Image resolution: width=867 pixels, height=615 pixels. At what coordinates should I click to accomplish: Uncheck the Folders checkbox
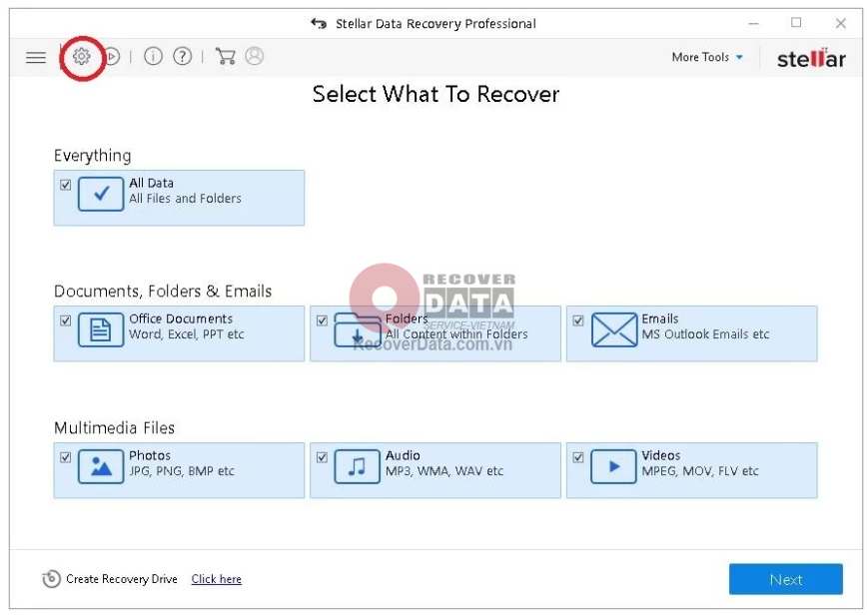click(x=322, y=320)
